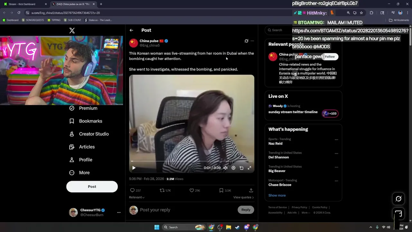Image resolution: width=412 pixels, height=232 pixels.
Task: Share the post via the share icon
Action: pyautogui.click(x=251, y=190)
